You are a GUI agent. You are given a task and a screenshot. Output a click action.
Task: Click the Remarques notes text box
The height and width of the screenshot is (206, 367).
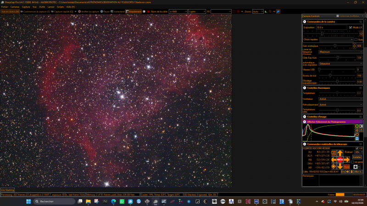click(x=340, y=180)
